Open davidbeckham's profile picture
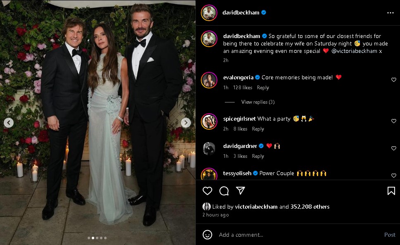Image resolution: width=400 pixels, height=245 pixels. pyautogui.click(x=209, y=13)
